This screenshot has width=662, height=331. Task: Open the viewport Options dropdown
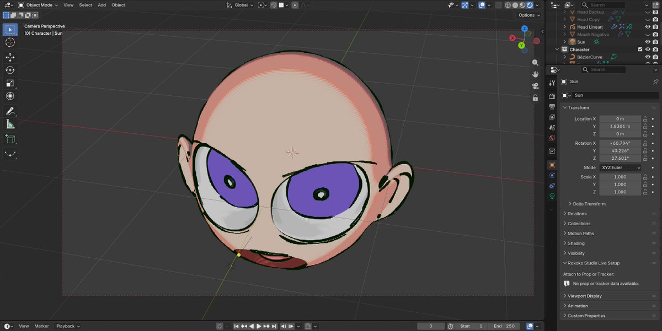point(528,15)
